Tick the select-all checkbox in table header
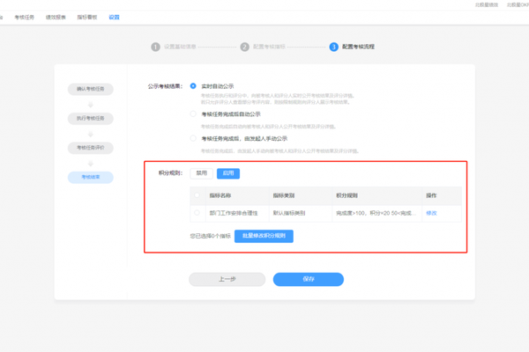The height and width of the screenshot is (352, 529). pos(197,195)
